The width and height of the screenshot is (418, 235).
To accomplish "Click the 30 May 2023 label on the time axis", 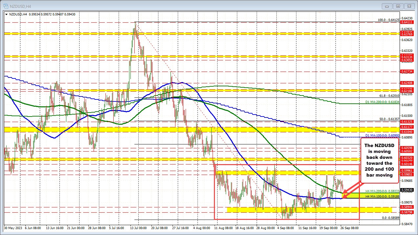I will [x=13, y=228].
